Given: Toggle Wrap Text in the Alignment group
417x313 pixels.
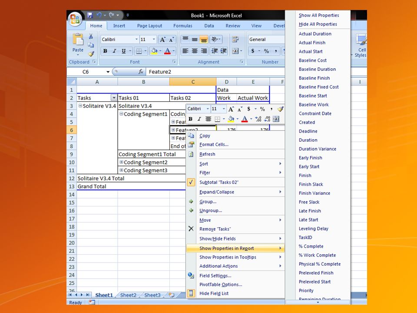Looking at the screenshot, I should point(235,40).
